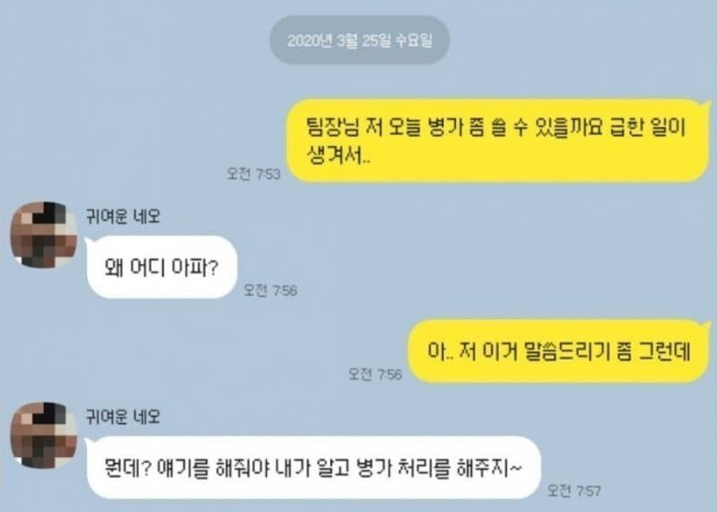Image resolution: width=717 pixels, height=512 pixels.
Task: Select the white bubble '왜 어디 아파?'
Action: [162, 267]
